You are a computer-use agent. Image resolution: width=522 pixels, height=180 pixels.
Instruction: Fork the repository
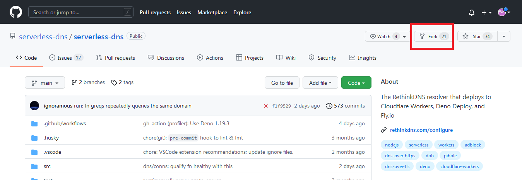point(433,36)
